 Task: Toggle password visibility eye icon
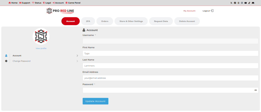(255, 90)
